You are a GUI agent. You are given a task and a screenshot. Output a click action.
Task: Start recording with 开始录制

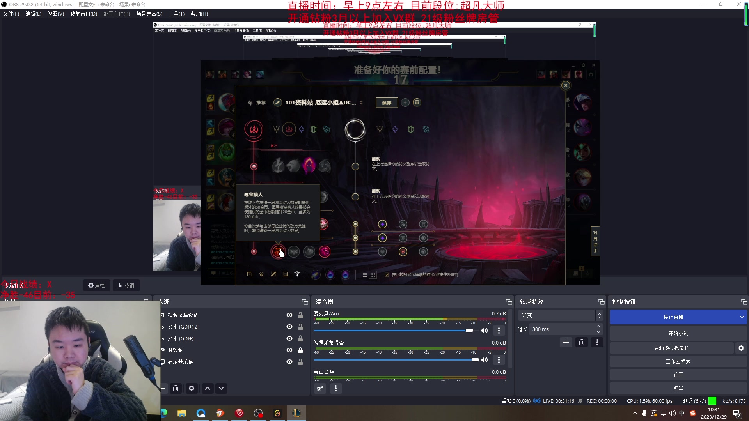678,333
